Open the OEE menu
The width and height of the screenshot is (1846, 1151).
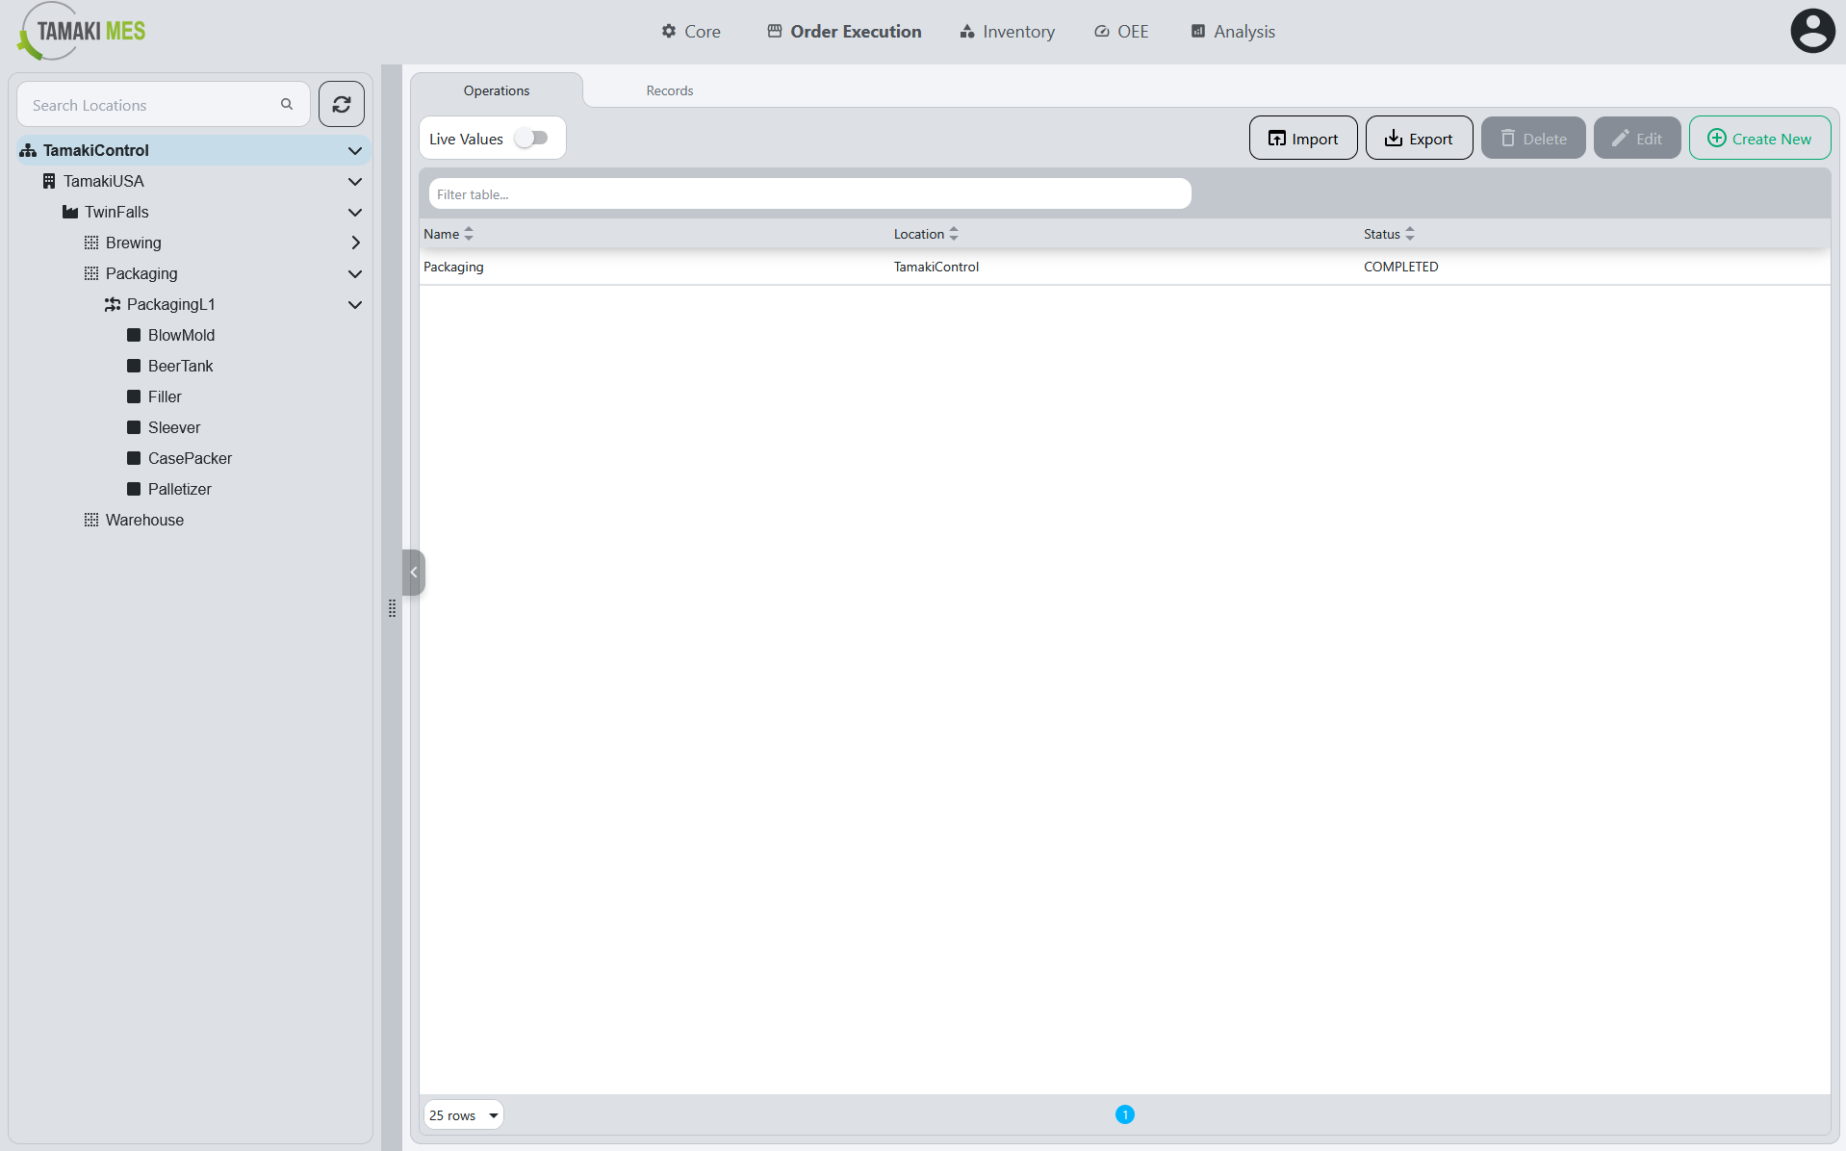coord(1121,32)
